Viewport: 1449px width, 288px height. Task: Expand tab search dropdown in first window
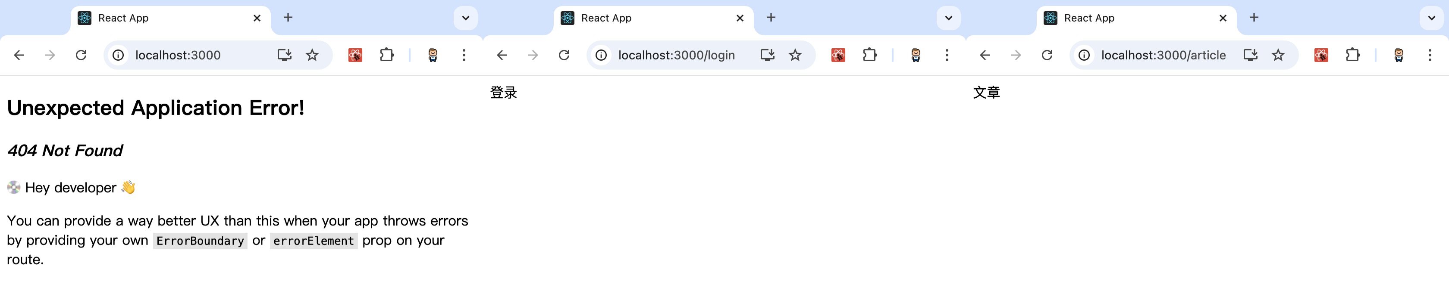click(465, 18)
